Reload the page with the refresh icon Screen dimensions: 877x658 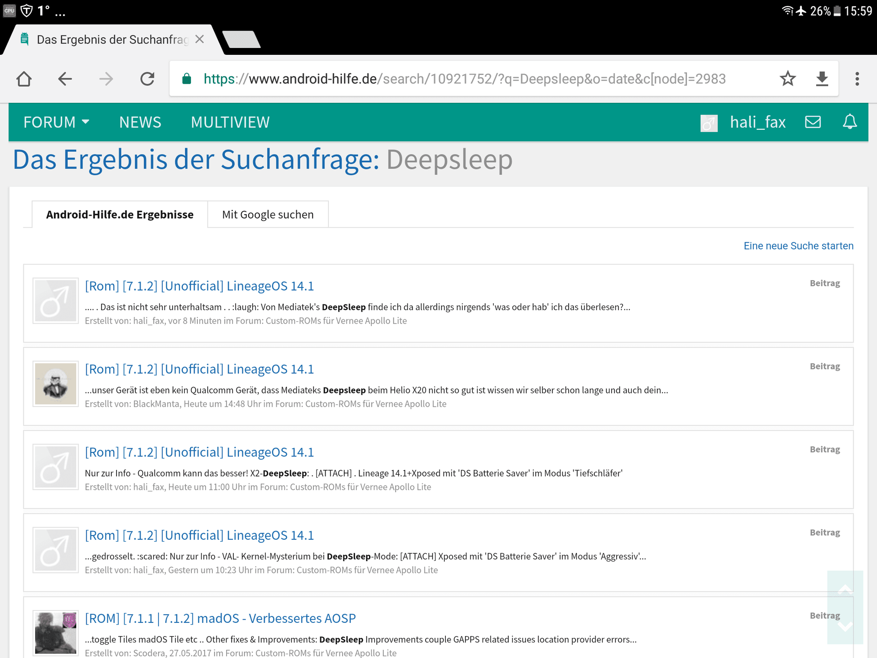point(147,79)
